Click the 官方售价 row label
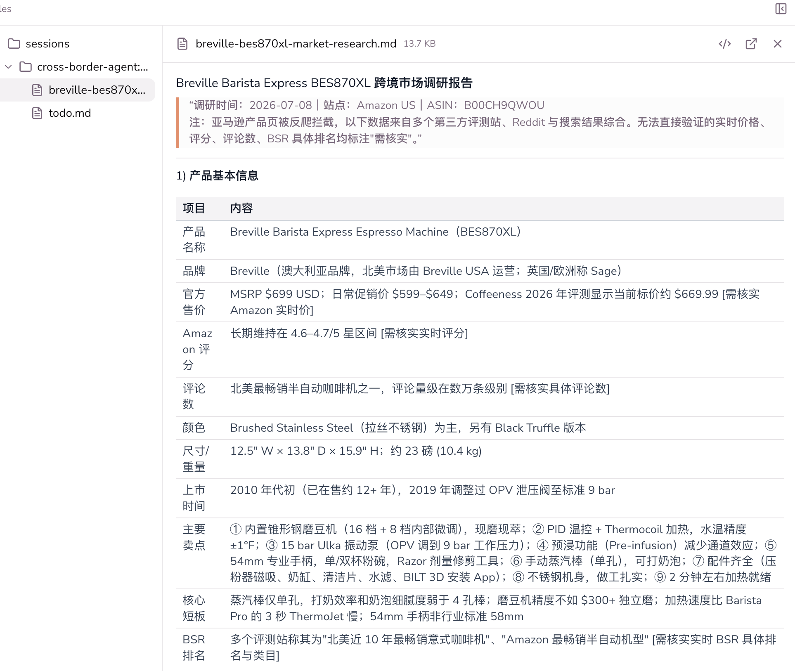The width and height of the screenshot is (795, 671). click(194, 302)
